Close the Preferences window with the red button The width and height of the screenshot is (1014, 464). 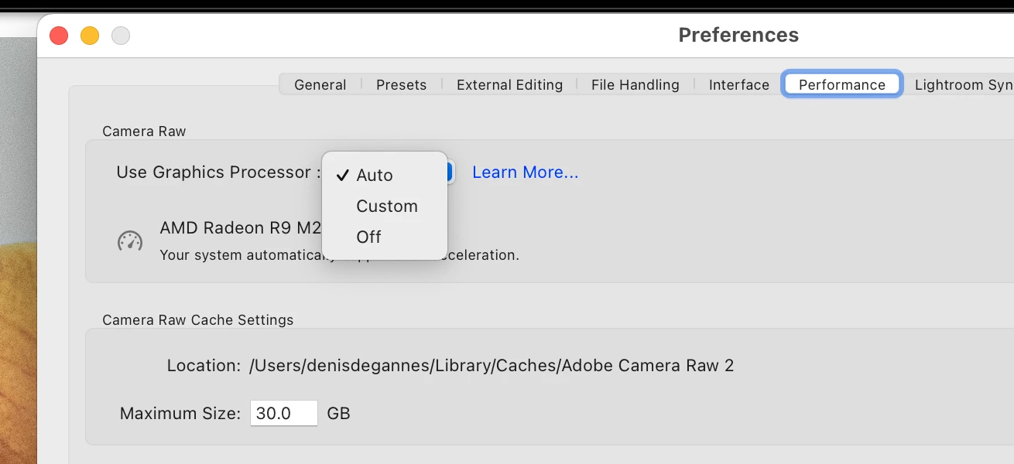tap(59, 36)
